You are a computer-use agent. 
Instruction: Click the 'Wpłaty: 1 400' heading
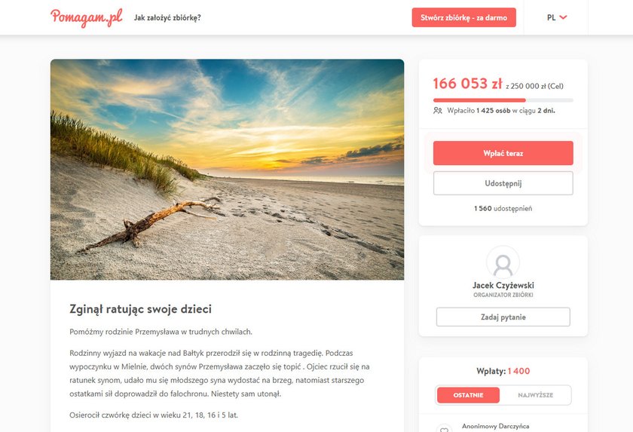503,371
